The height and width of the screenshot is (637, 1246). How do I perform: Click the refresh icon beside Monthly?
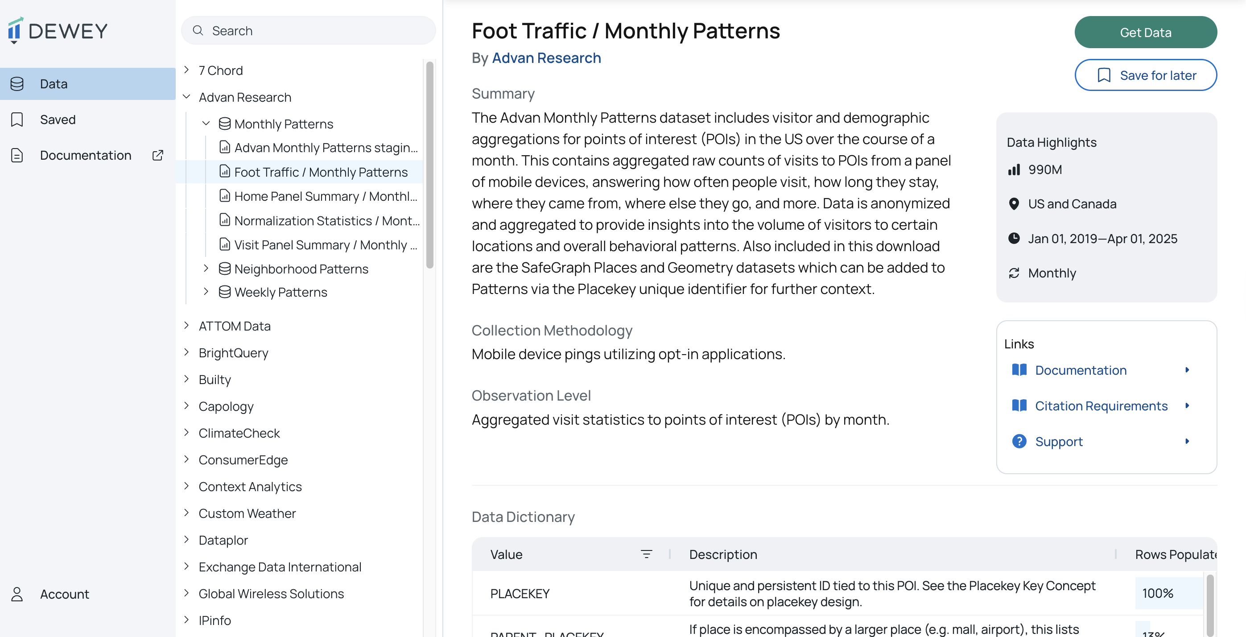1014,273
